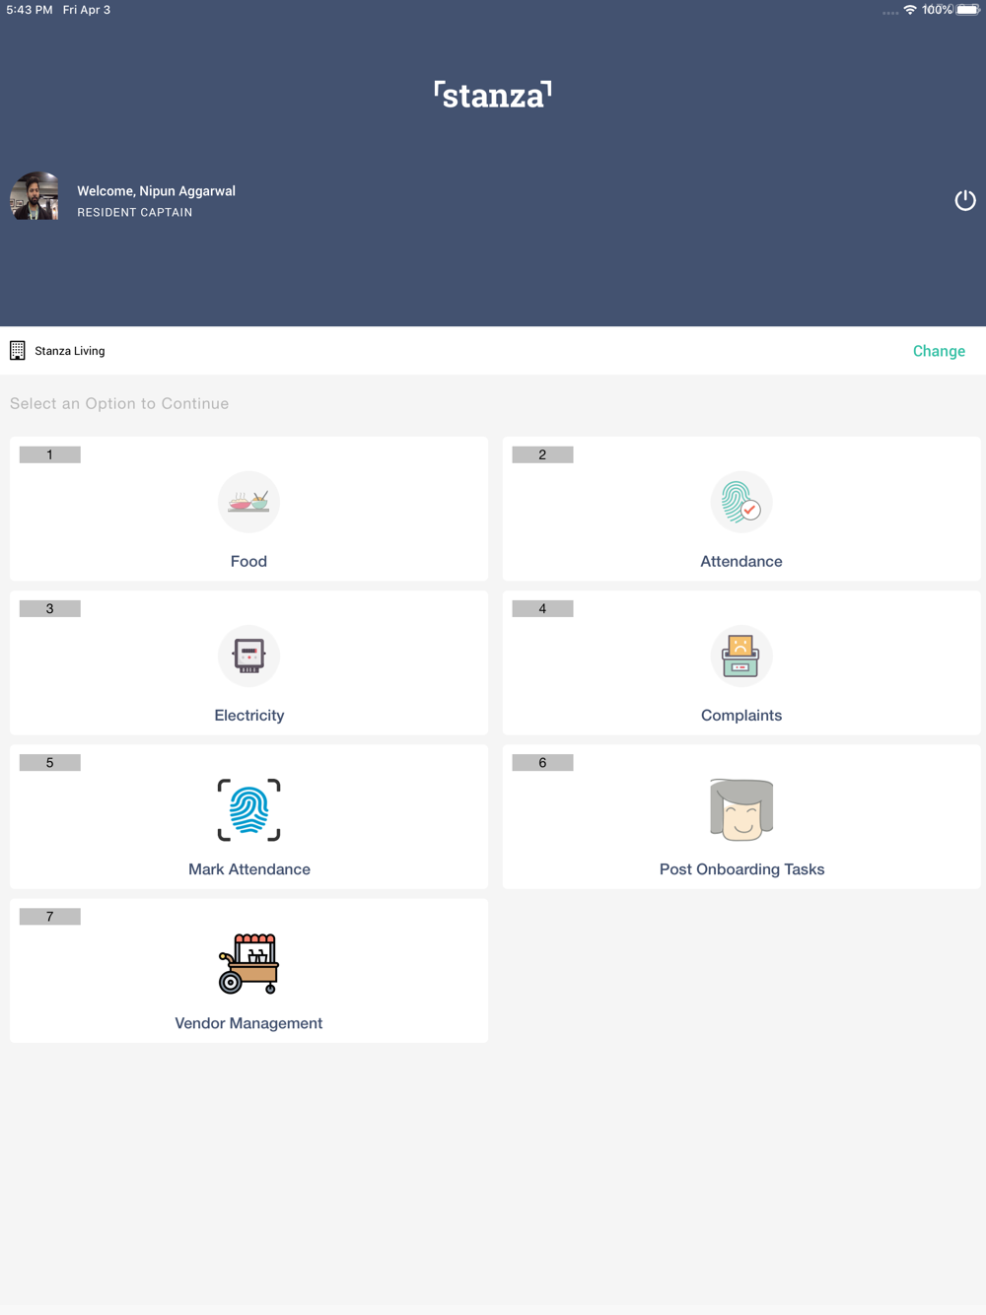Tap the number 5 badge on Mark Attendance

point(50,762)
